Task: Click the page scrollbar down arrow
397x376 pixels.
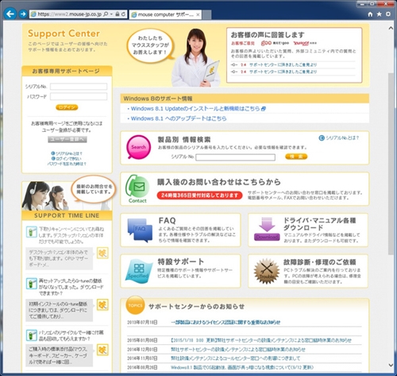Action: click(391, 366)
